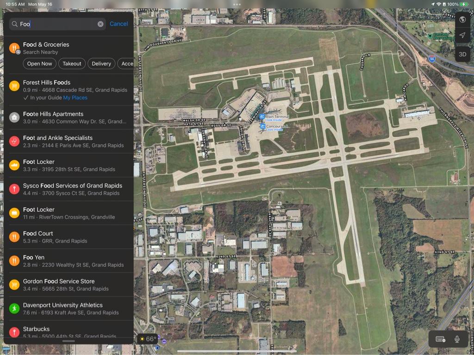Screen dimensions: 474x355
Task: Tap the battery indicator in status bar
Action: pyautogui.click(x=464, y=4)
